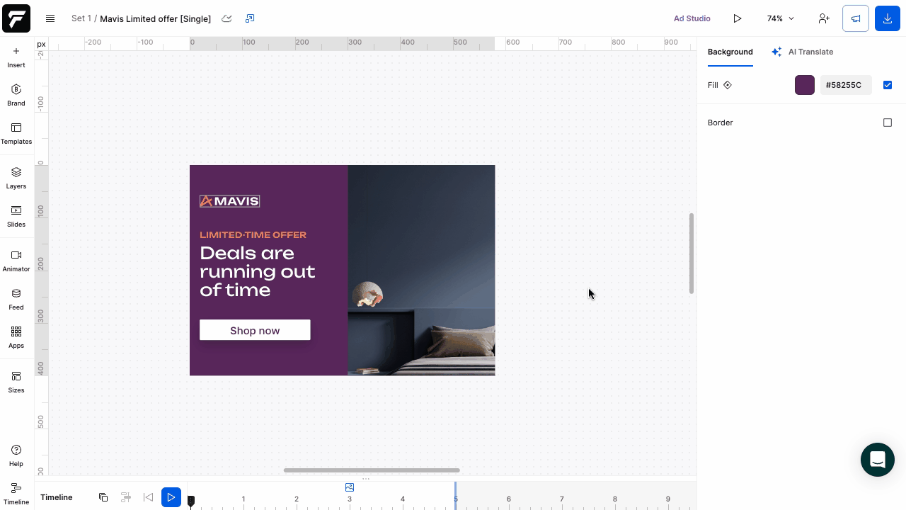Open the chat support bubble
This screenshot has height=510, width=906.
pos(878,459)
